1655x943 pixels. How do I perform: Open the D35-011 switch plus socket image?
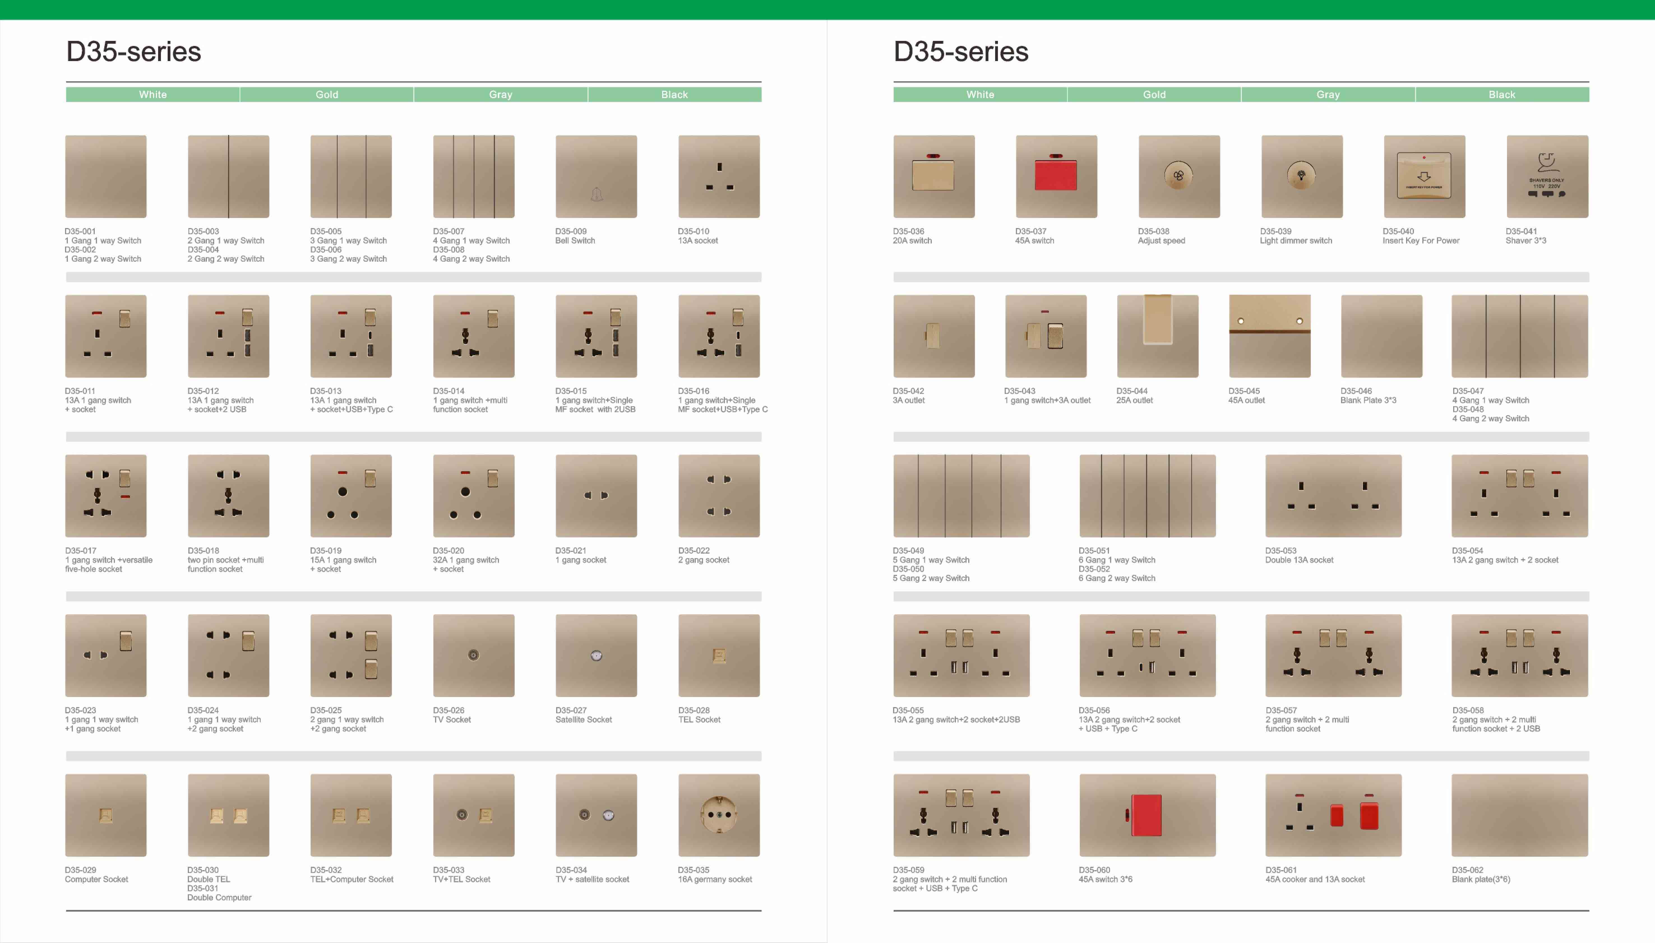pyautogui.click(x=106, y=336)
